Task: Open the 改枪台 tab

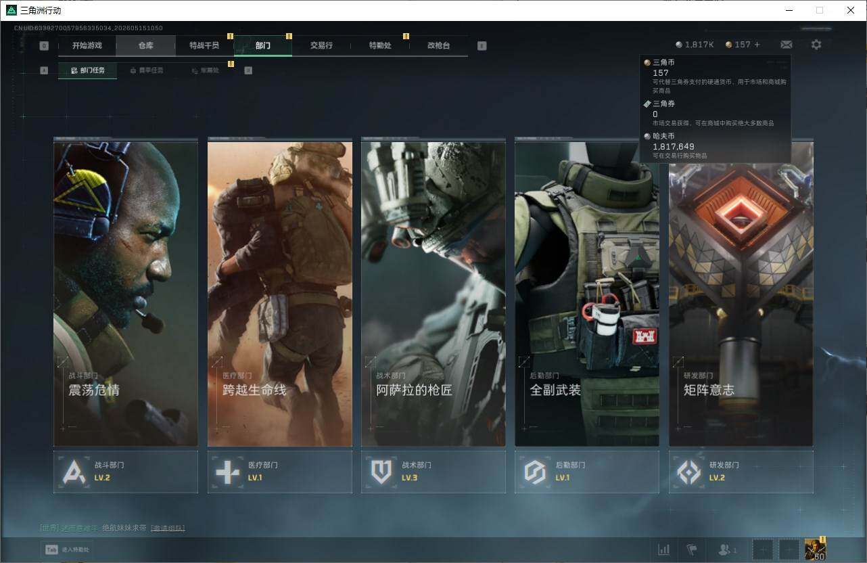Action: (438, 46)
